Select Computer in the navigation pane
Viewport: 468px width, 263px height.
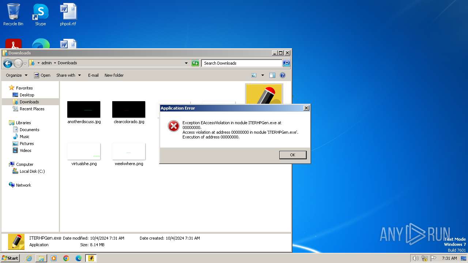pyautogui.click(x=24, y=164)
